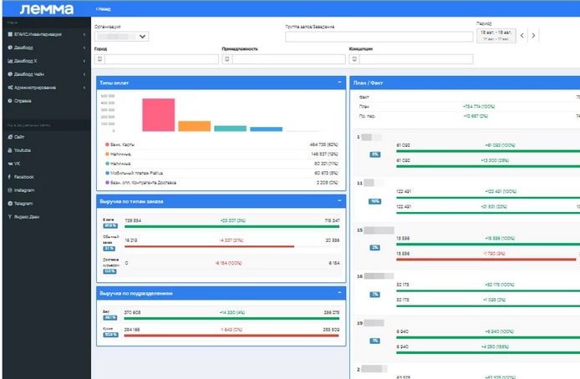Click the orange chart bar
Screen dimensions: 580x379
(x=194, y=126)
